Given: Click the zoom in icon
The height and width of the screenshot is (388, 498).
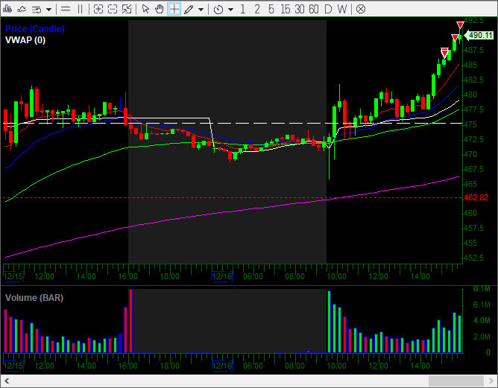Looking at the screenshot, I should (98, 9).
